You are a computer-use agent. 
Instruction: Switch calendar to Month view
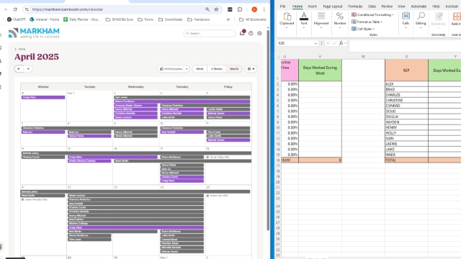coord(234,69)
